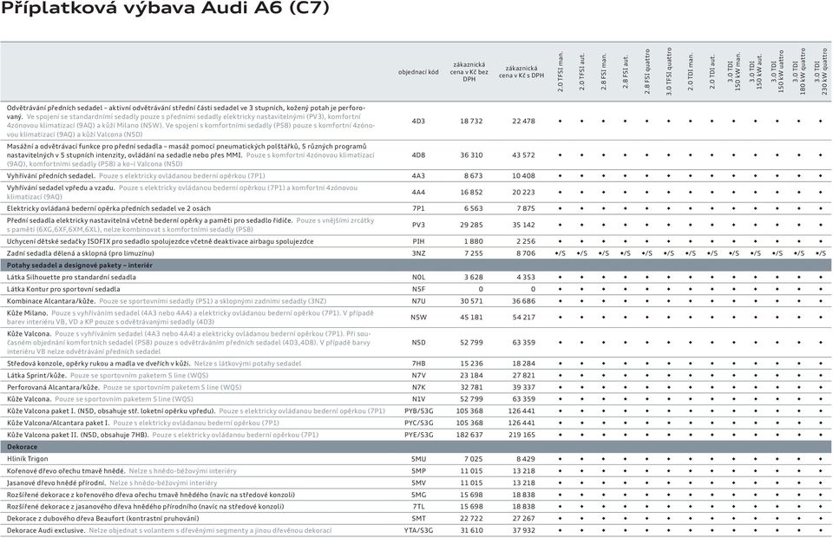Click the row label "Hliník Trigon"

[28, 459]
